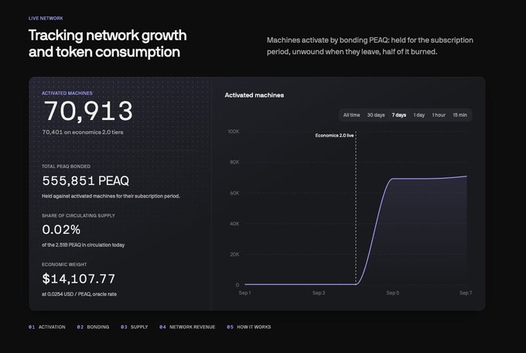Choose the 1 hour time range

pos(439,115)
